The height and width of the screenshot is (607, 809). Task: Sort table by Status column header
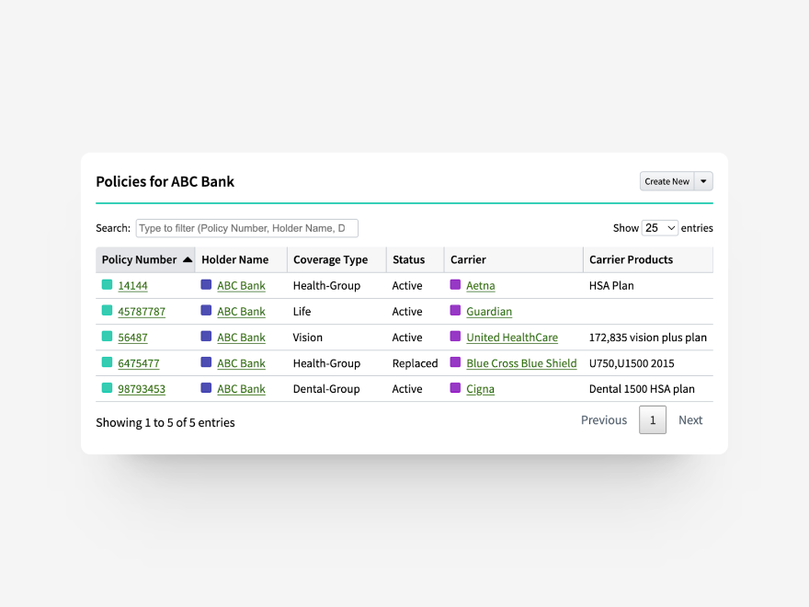point(409,259)
